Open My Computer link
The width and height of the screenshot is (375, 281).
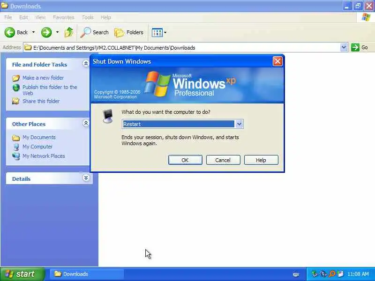pos(37,147)
